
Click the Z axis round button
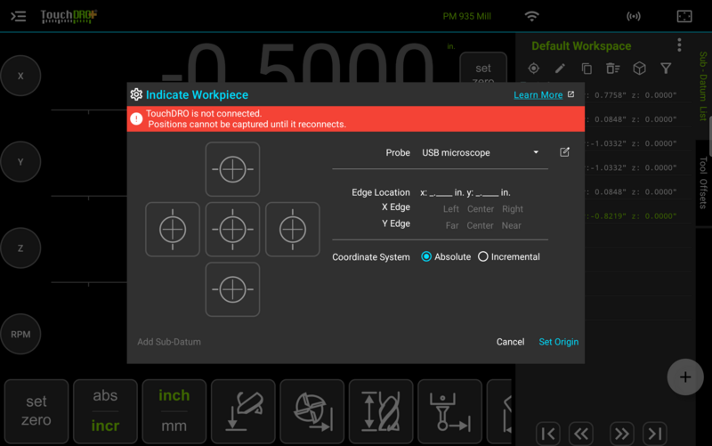pyautogui.click(x=20, y=248)
